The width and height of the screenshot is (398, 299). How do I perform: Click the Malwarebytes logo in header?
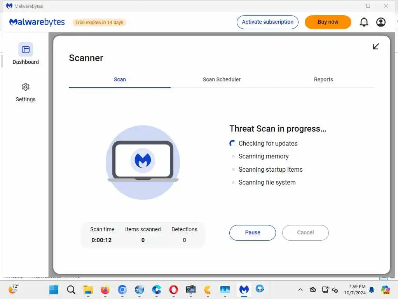37,22
